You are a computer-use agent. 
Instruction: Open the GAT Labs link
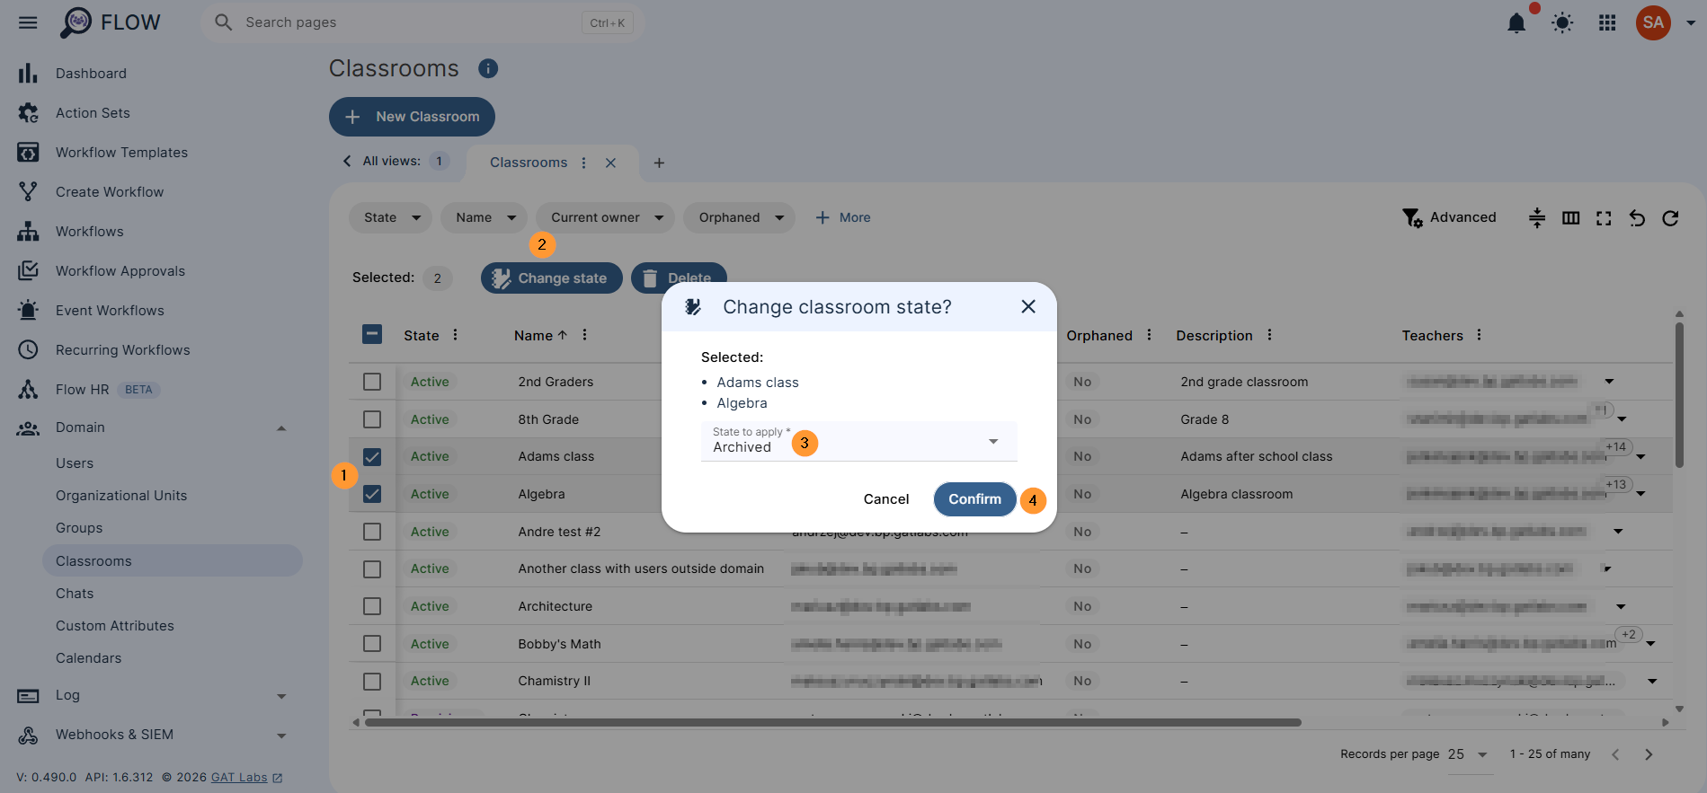[x=239, y=778]
